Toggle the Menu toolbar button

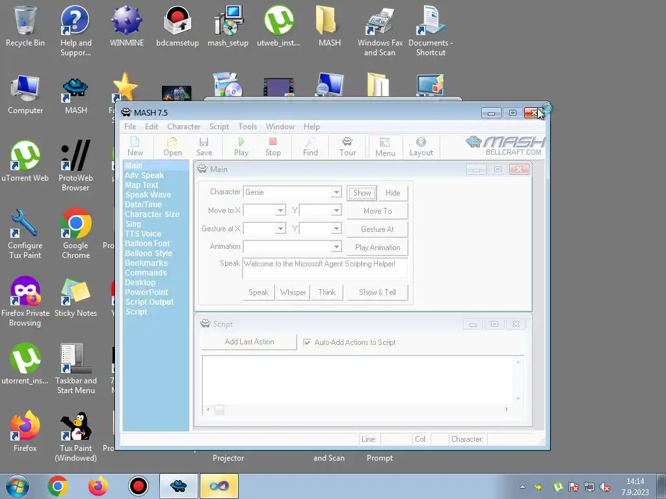tap(385, 147)
